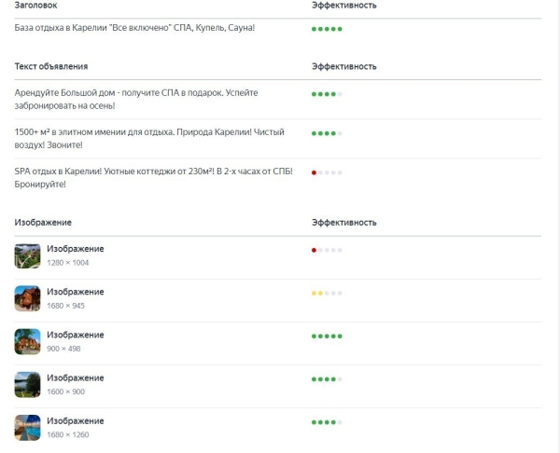The height and width of the screenshot is (453, 560).
Task: Click the effectiveness dots for "Арендуйте Большой дом" text
Action: [x=327, y=94]
